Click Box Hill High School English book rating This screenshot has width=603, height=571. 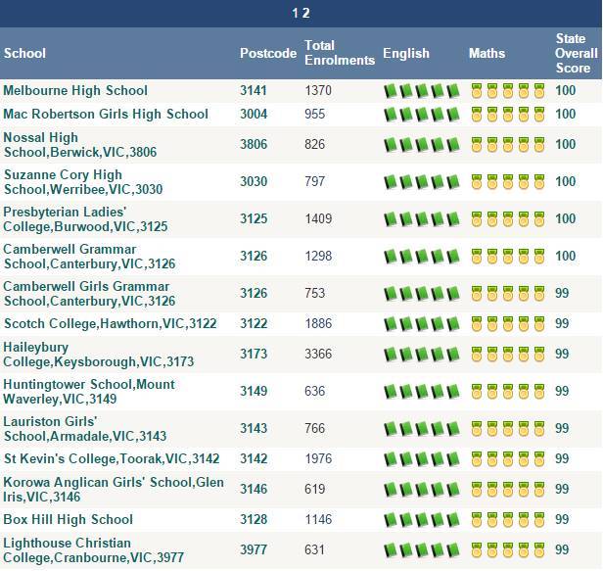click(422, 520)
